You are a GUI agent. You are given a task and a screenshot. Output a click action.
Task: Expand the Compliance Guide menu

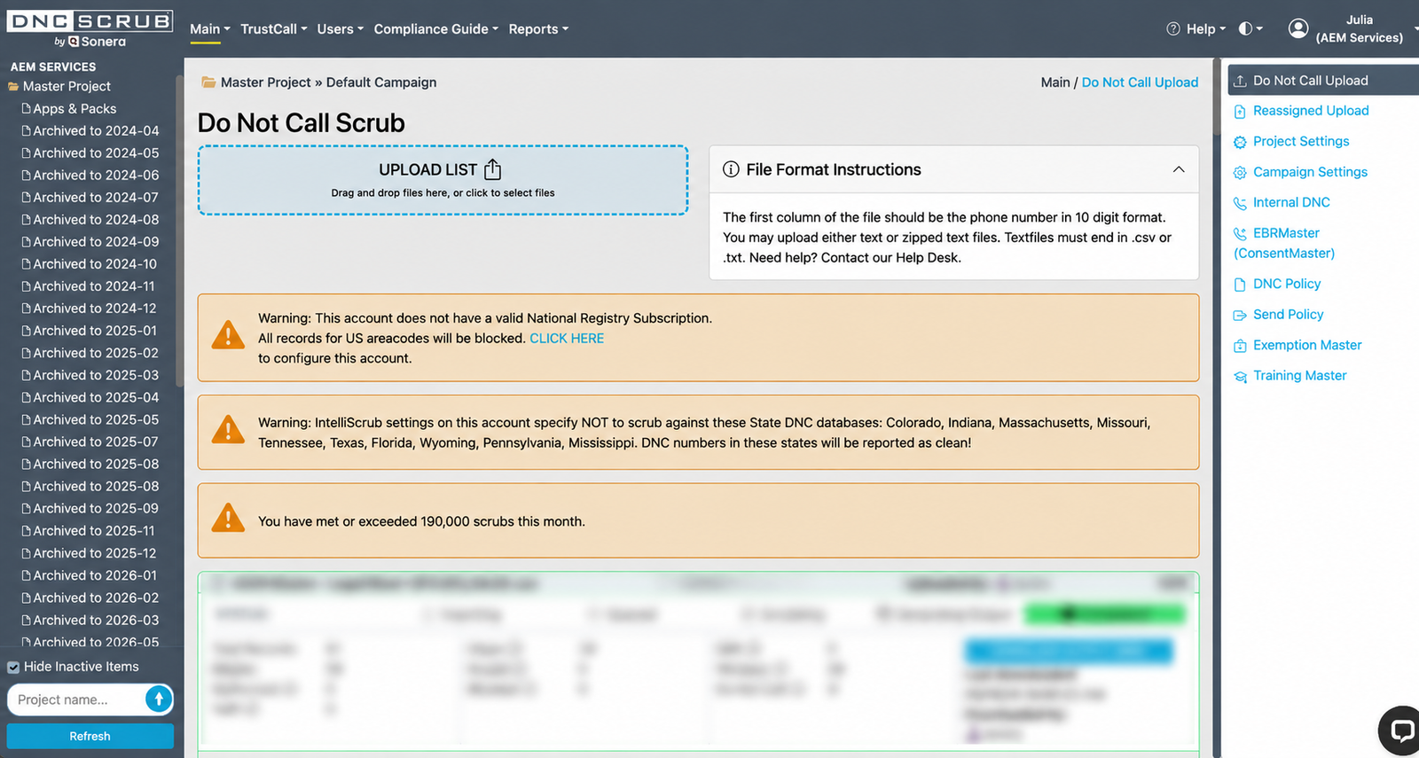(436, 29)
